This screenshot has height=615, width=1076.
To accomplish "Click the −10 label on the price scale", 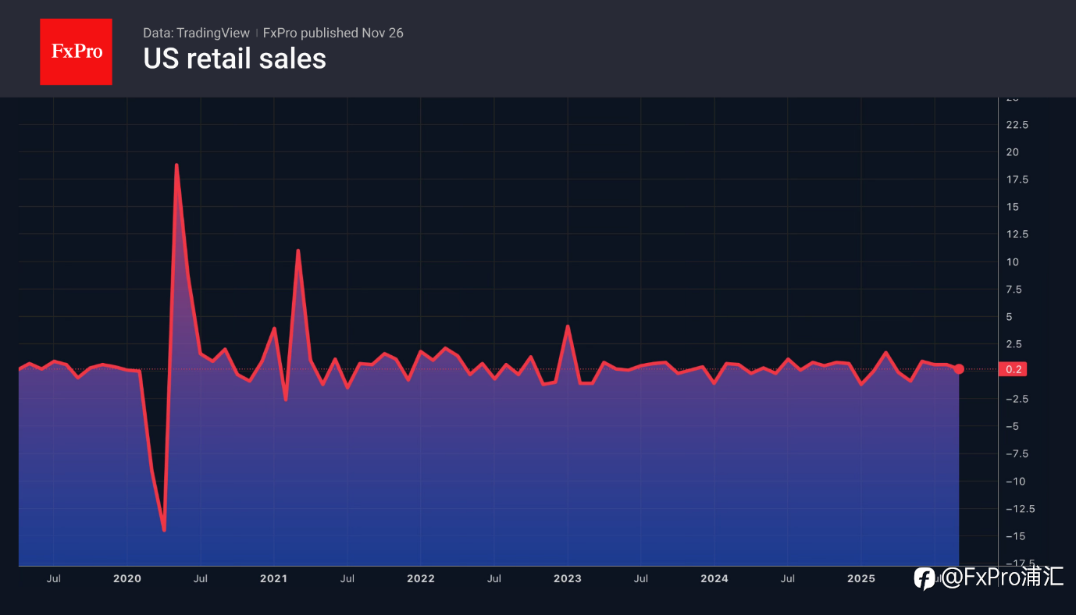I will [x=1016, y=481].
